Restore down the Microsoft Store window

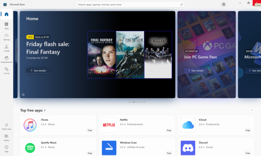coord(248,3)
